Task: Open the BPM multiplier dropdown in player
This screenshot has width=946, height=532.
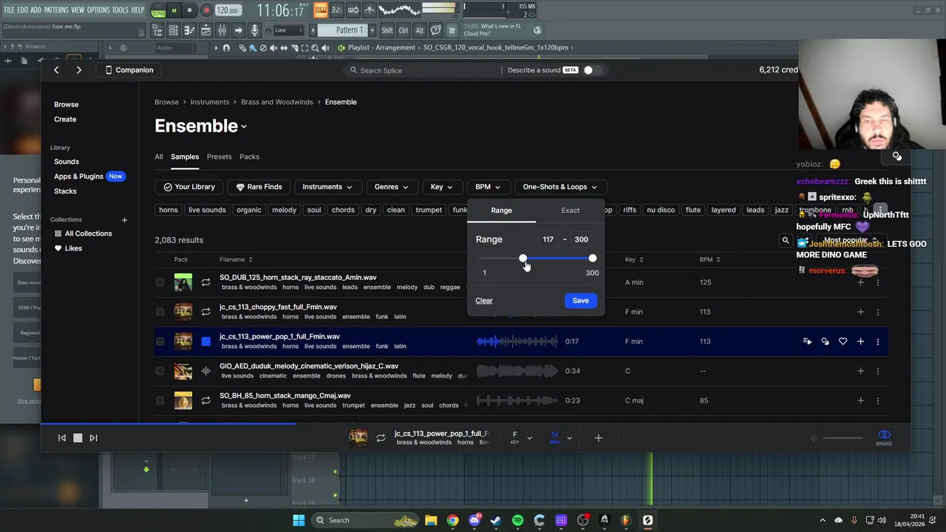Action: [x=561, y=438]
